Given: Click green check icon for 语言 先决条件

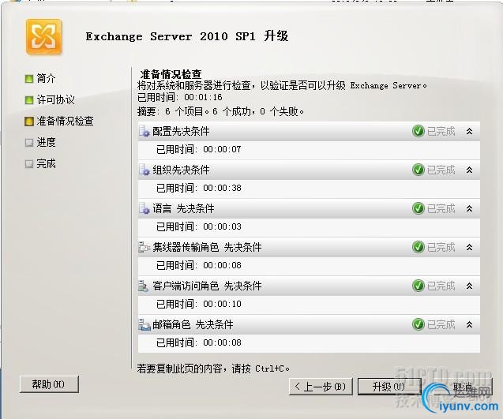Looking at the screenshot, I should (419, 208).
